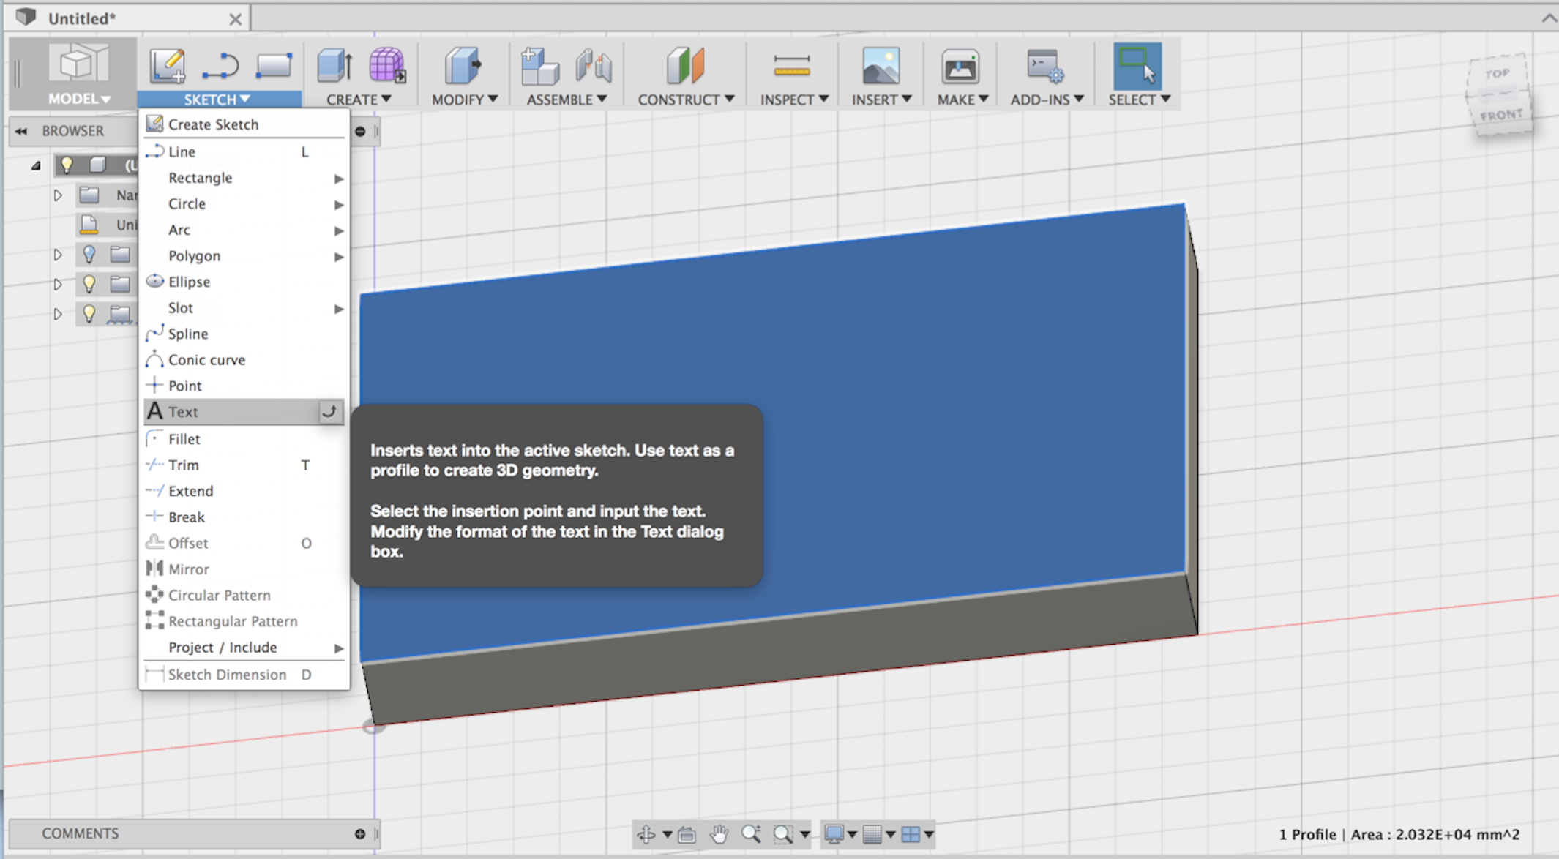Choose Conic curve from the menu
The width and height of the screenshot is (1559, 859).
(x=244, y=360)
